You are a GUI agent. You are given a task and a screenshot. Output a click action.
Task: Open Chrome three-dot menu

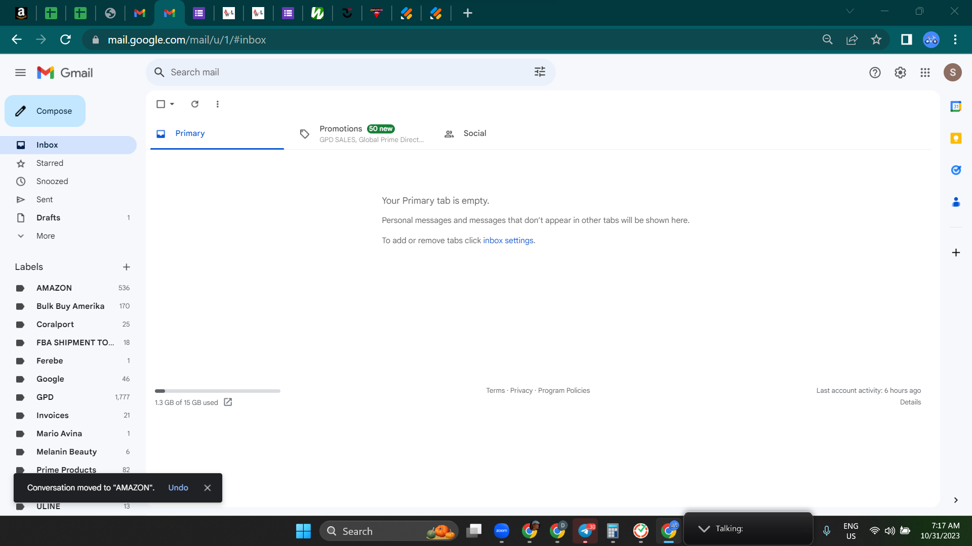(x=955, y=40)
